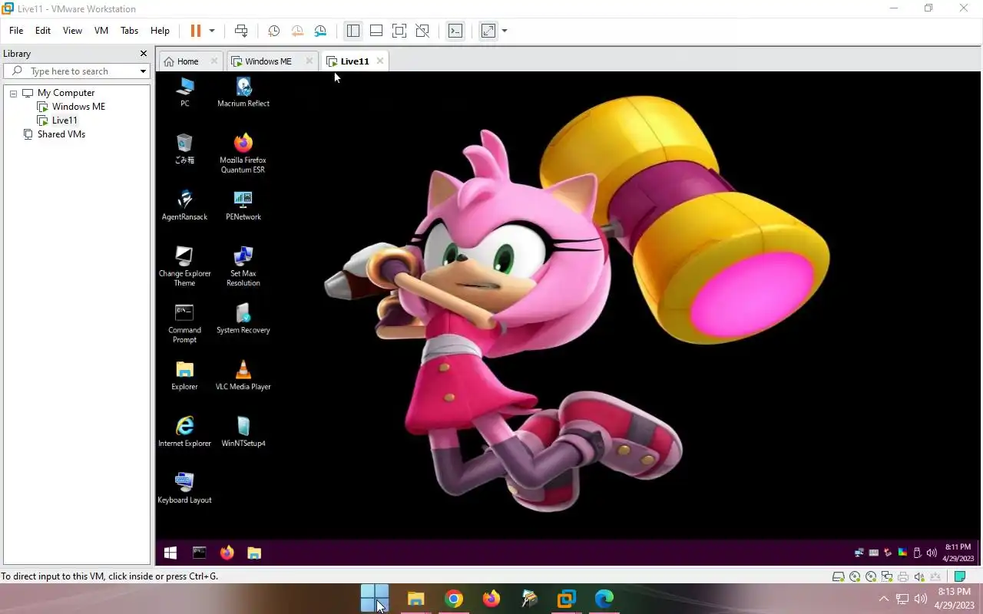Open the Edit menu

(43, 31)
